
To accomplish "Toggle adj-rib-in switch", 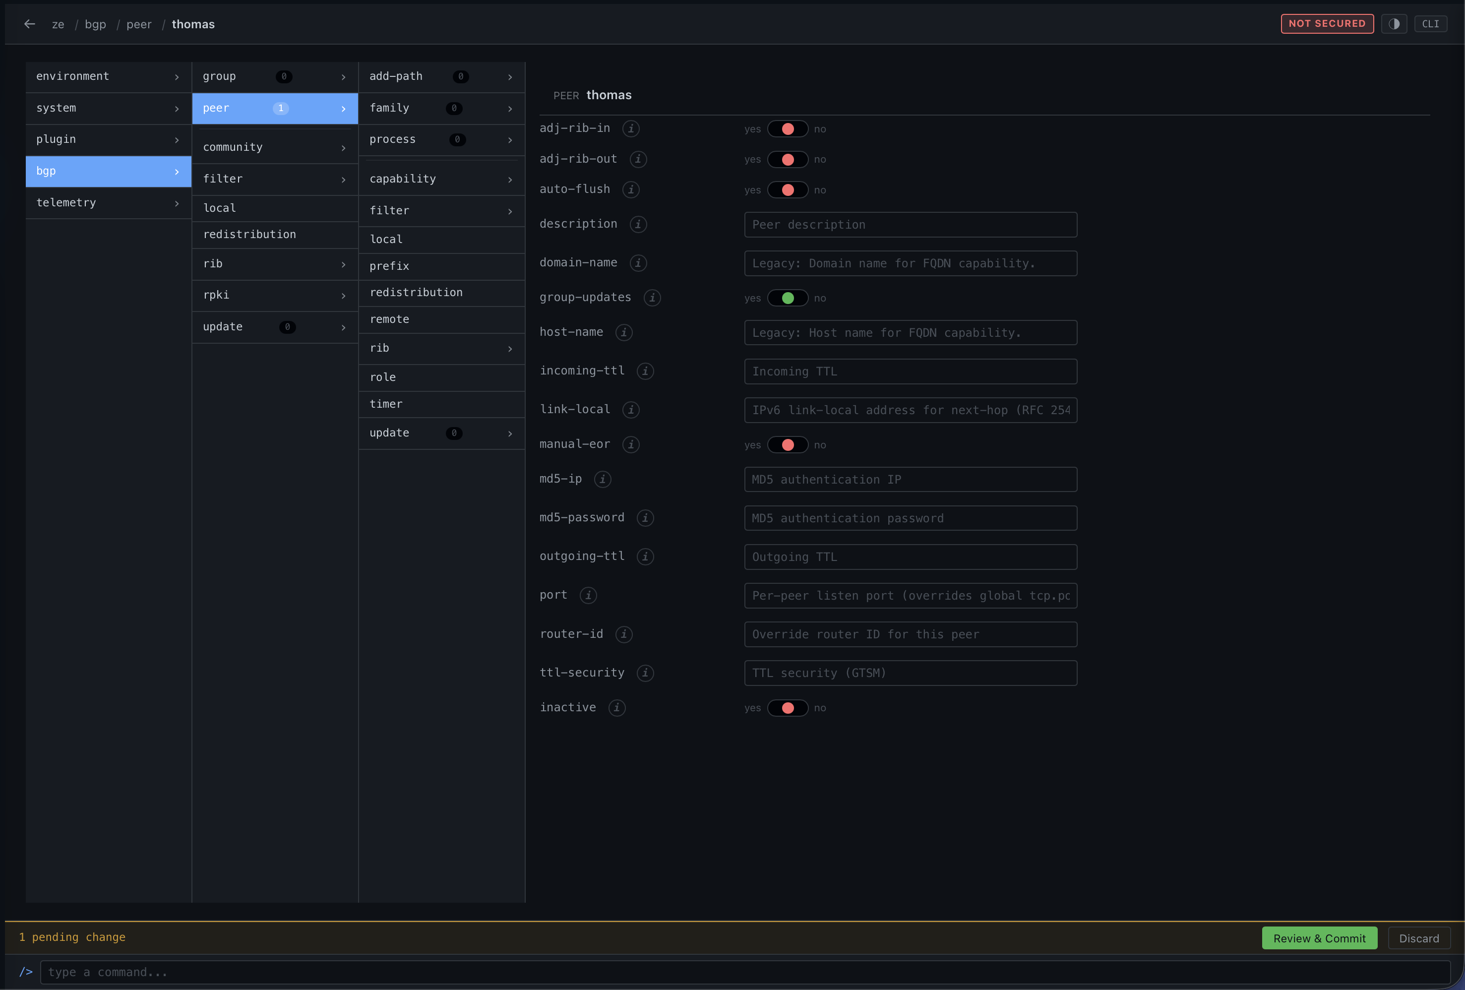I will click(x=788, y=128).
